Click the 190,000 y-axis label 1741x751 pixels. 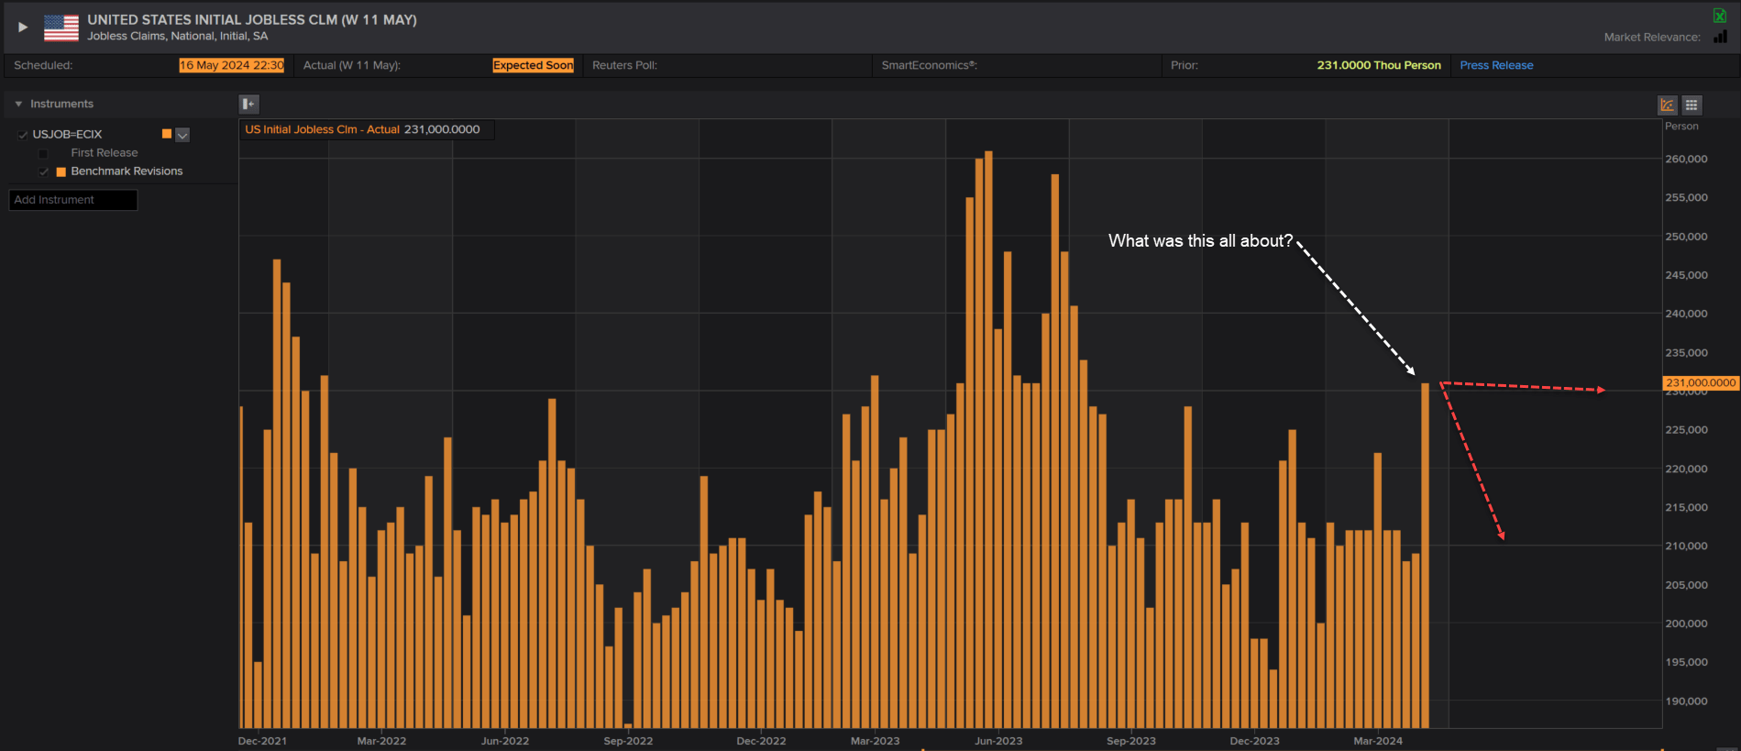(1686, 701)
